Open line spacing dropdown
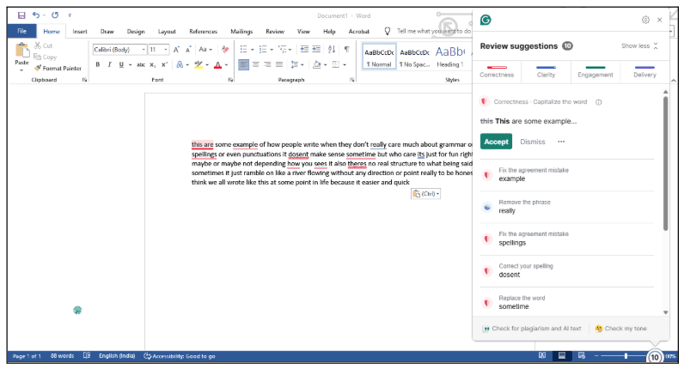684x369 pixels. point(297,64)
